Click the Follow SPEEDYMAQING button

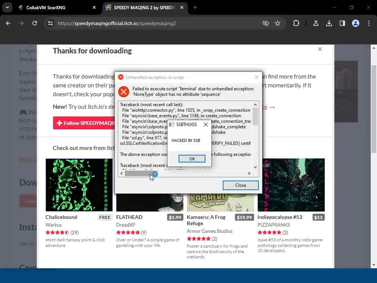84,123
